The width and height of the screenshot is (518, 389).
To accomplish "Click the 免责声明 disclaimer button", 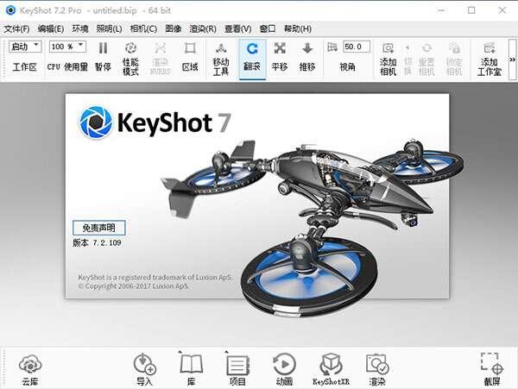I will pos(99,228).
